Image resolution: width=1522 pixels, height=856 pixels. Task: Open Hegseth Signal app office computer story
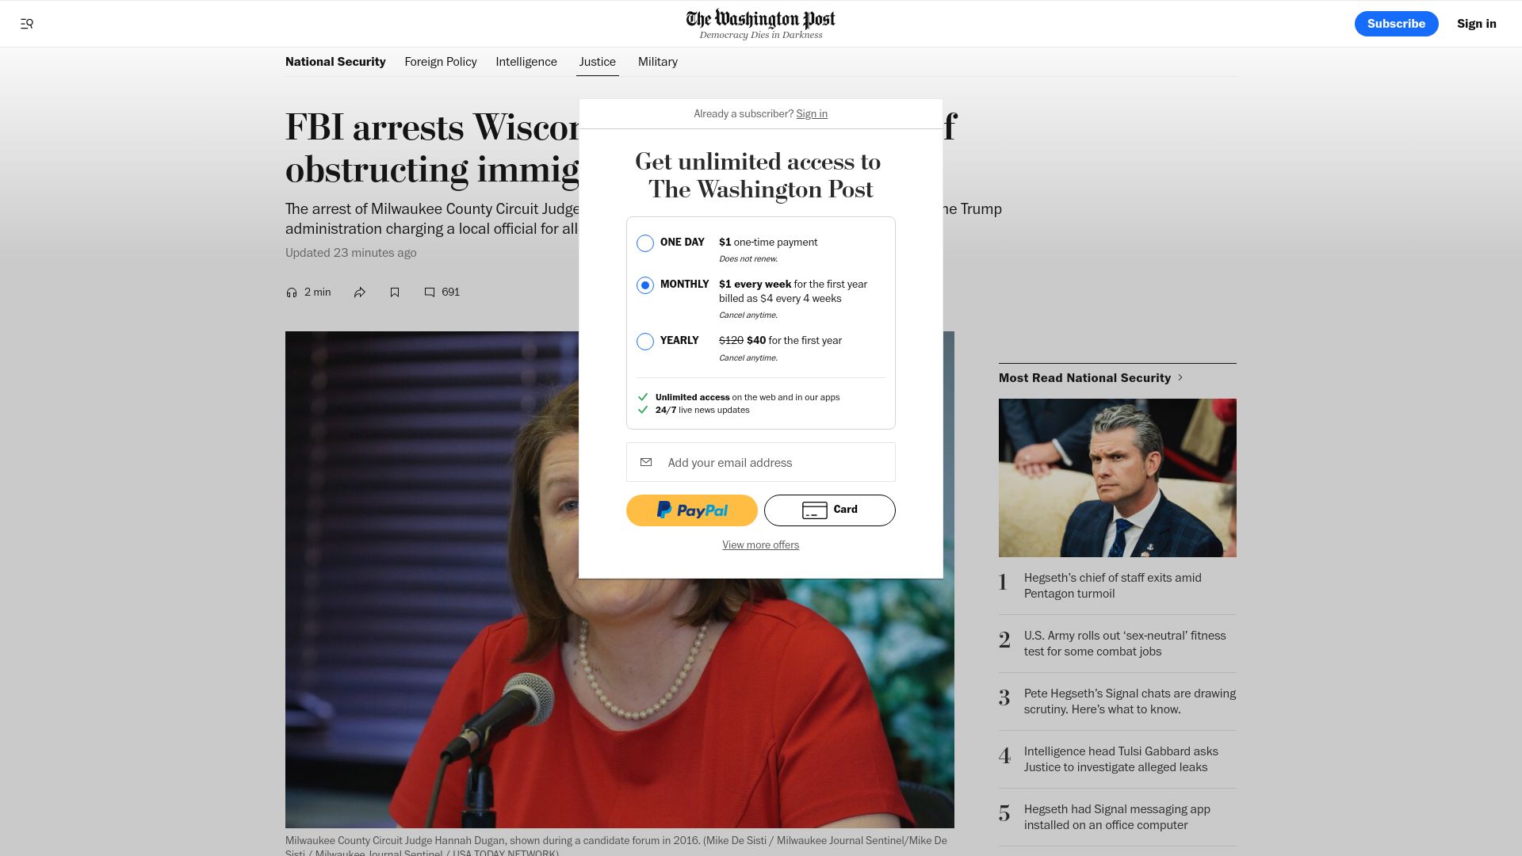[x=1117, y=817]
